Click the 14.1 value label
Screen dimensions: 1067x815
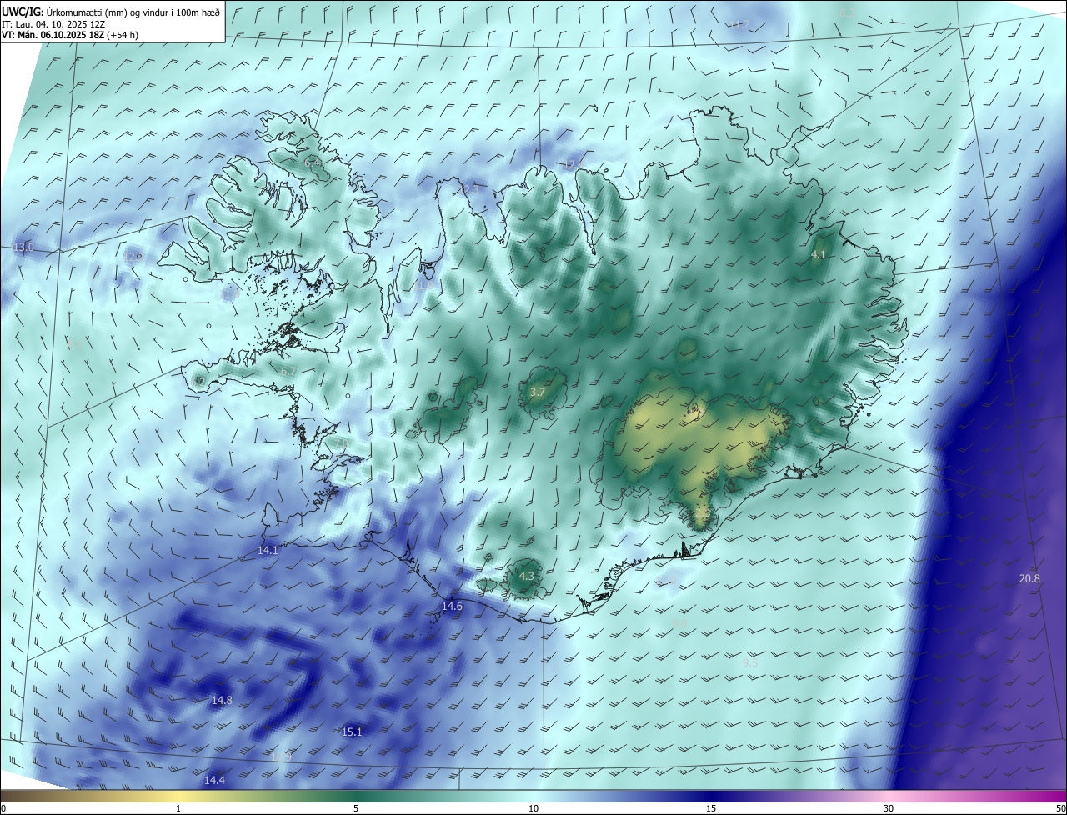(268, 551)
